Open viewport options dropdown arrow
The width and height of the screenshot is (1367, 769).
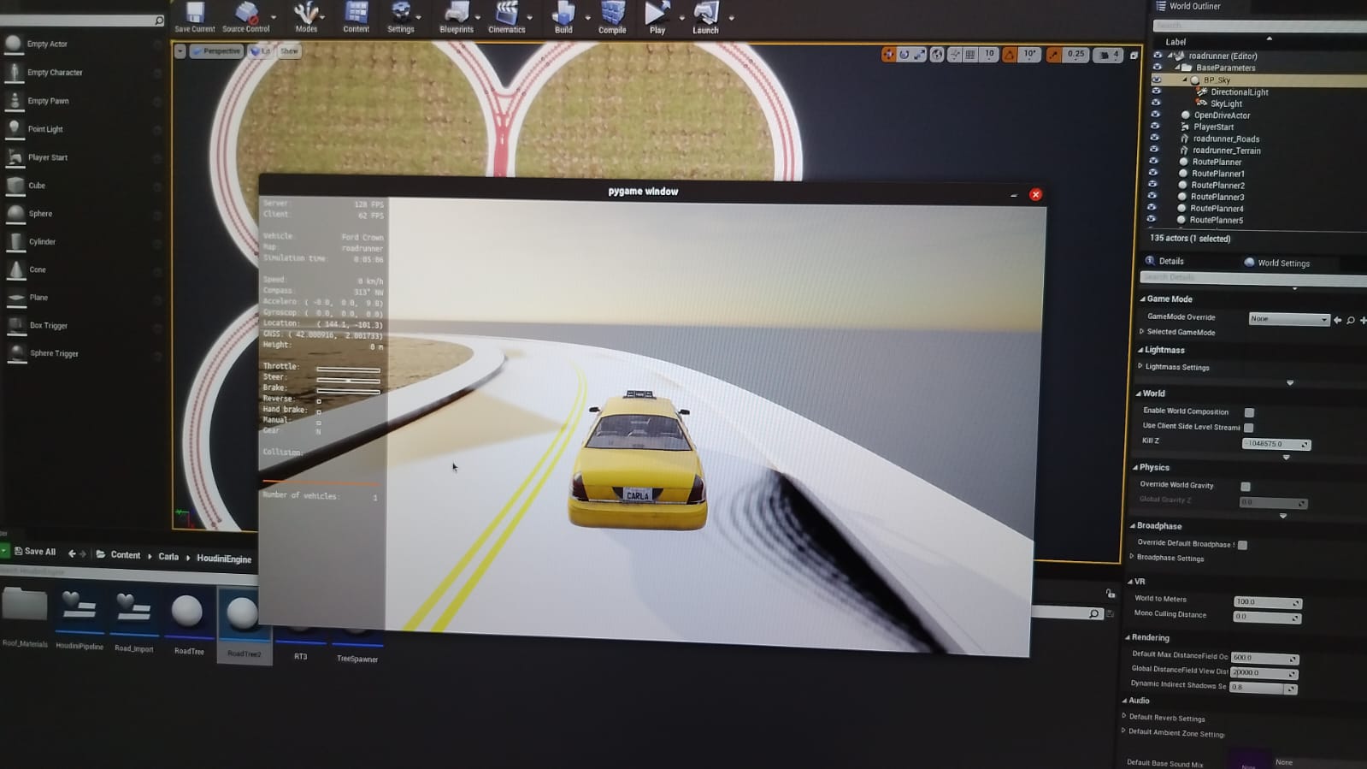tap(180, 51)
